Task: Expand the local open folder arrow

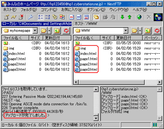Action: (49, 31)
